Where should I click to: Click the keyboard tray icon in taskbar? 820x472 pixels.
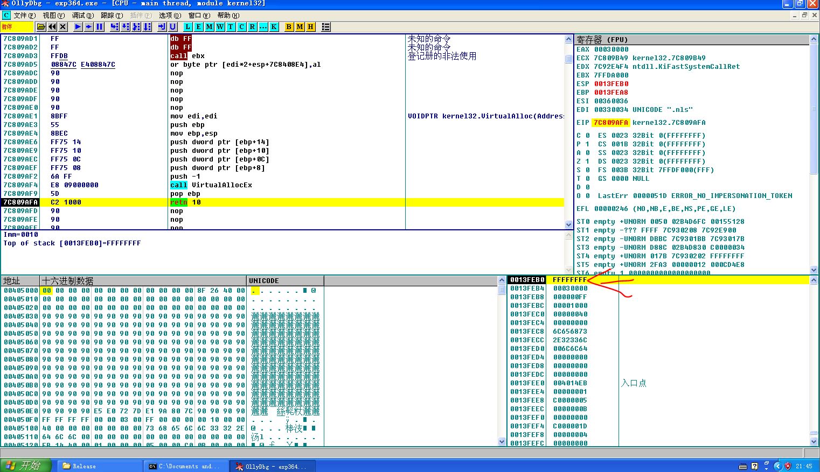tap(743, 466)
